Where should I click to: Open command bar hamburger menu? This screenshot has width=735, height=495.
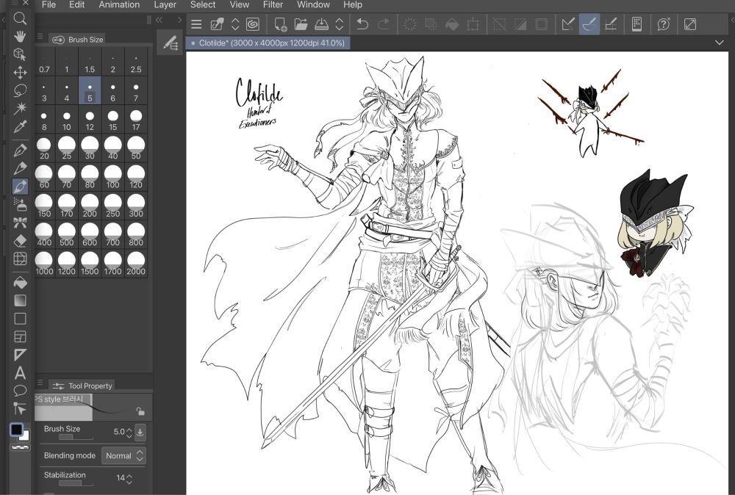tap(196, 24)
